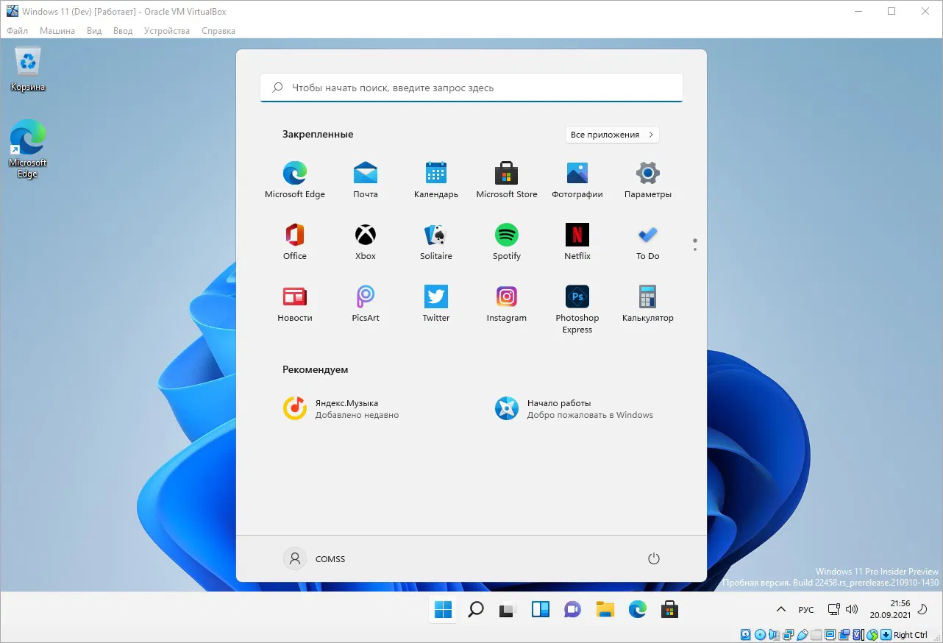Click the Start menu search field

coord(471,87)
